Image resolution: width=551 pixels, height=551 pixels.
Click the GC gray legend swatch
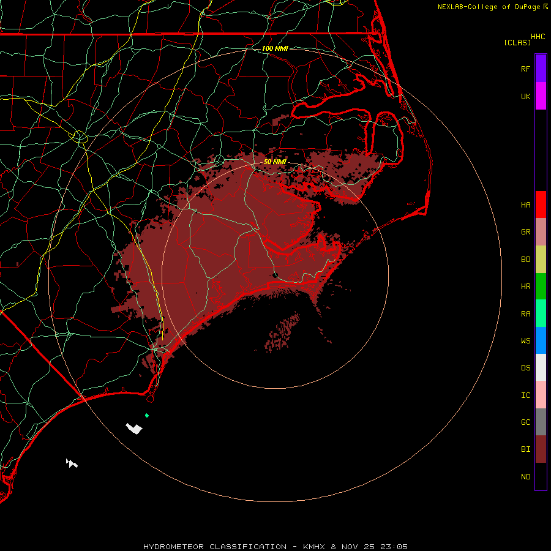point(541,422)
